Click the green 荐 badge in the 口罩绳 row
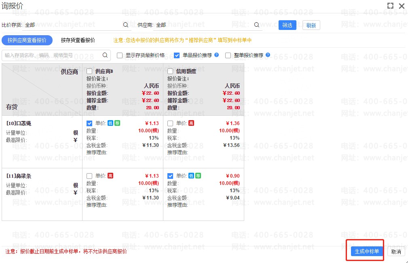This screenshot has height=263, width=408. (117, 123)
